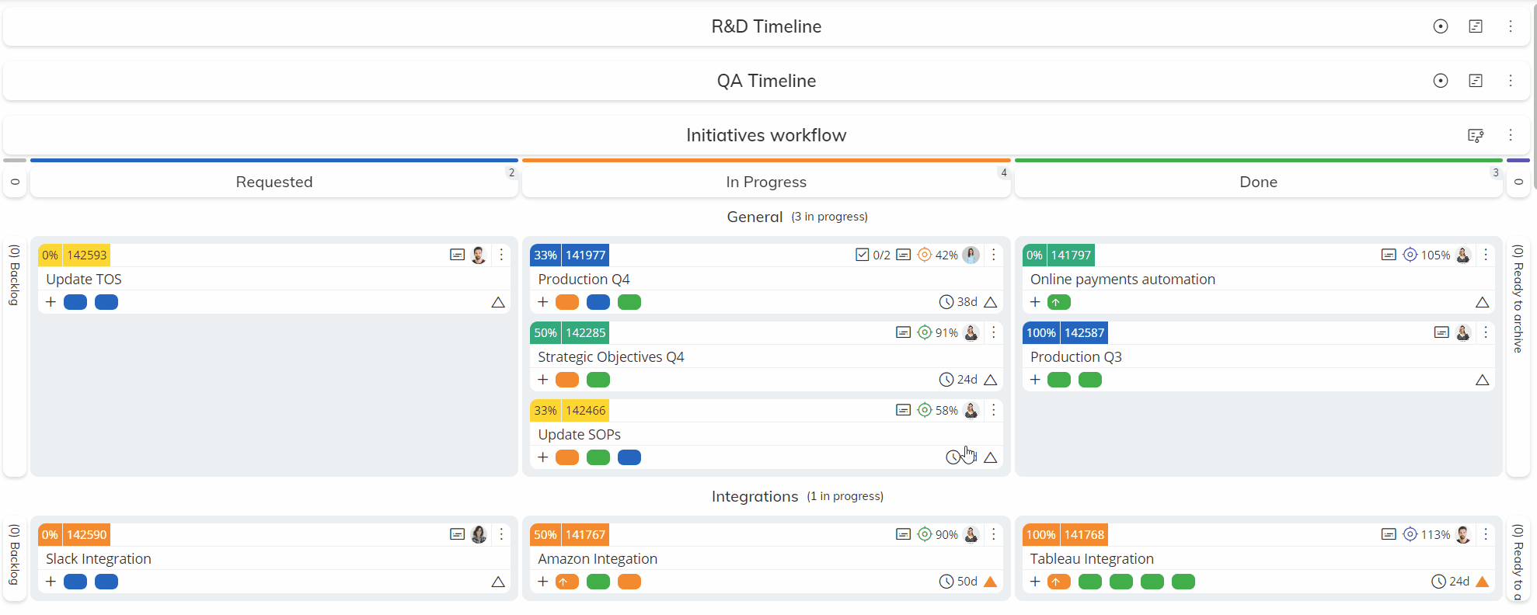The height and width of the screenshot is (615, 1537).
Task: Click the Strategic Objectives Q4 91% target icon
Action: [x=925, y=332]
